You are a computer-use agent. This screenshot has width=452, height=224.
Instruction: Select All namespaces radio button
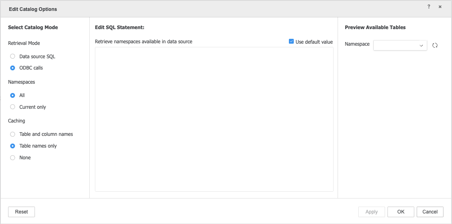tap(13, 95)
